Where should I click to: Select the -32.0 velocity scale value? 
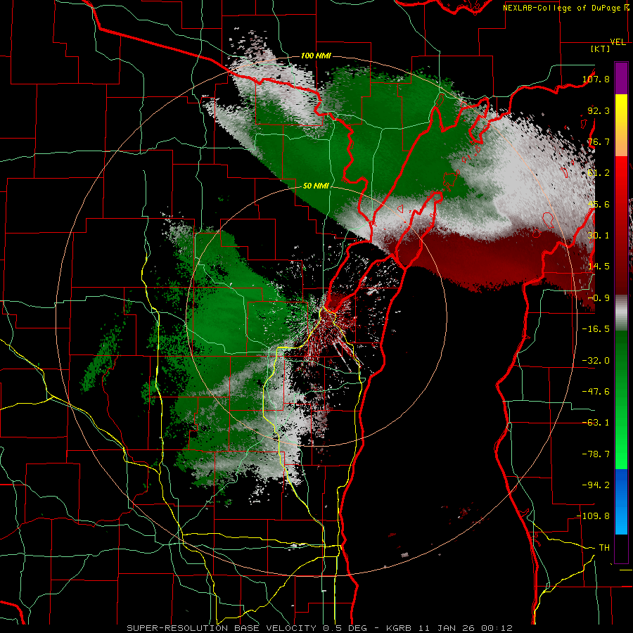click(x=596, y=360)
